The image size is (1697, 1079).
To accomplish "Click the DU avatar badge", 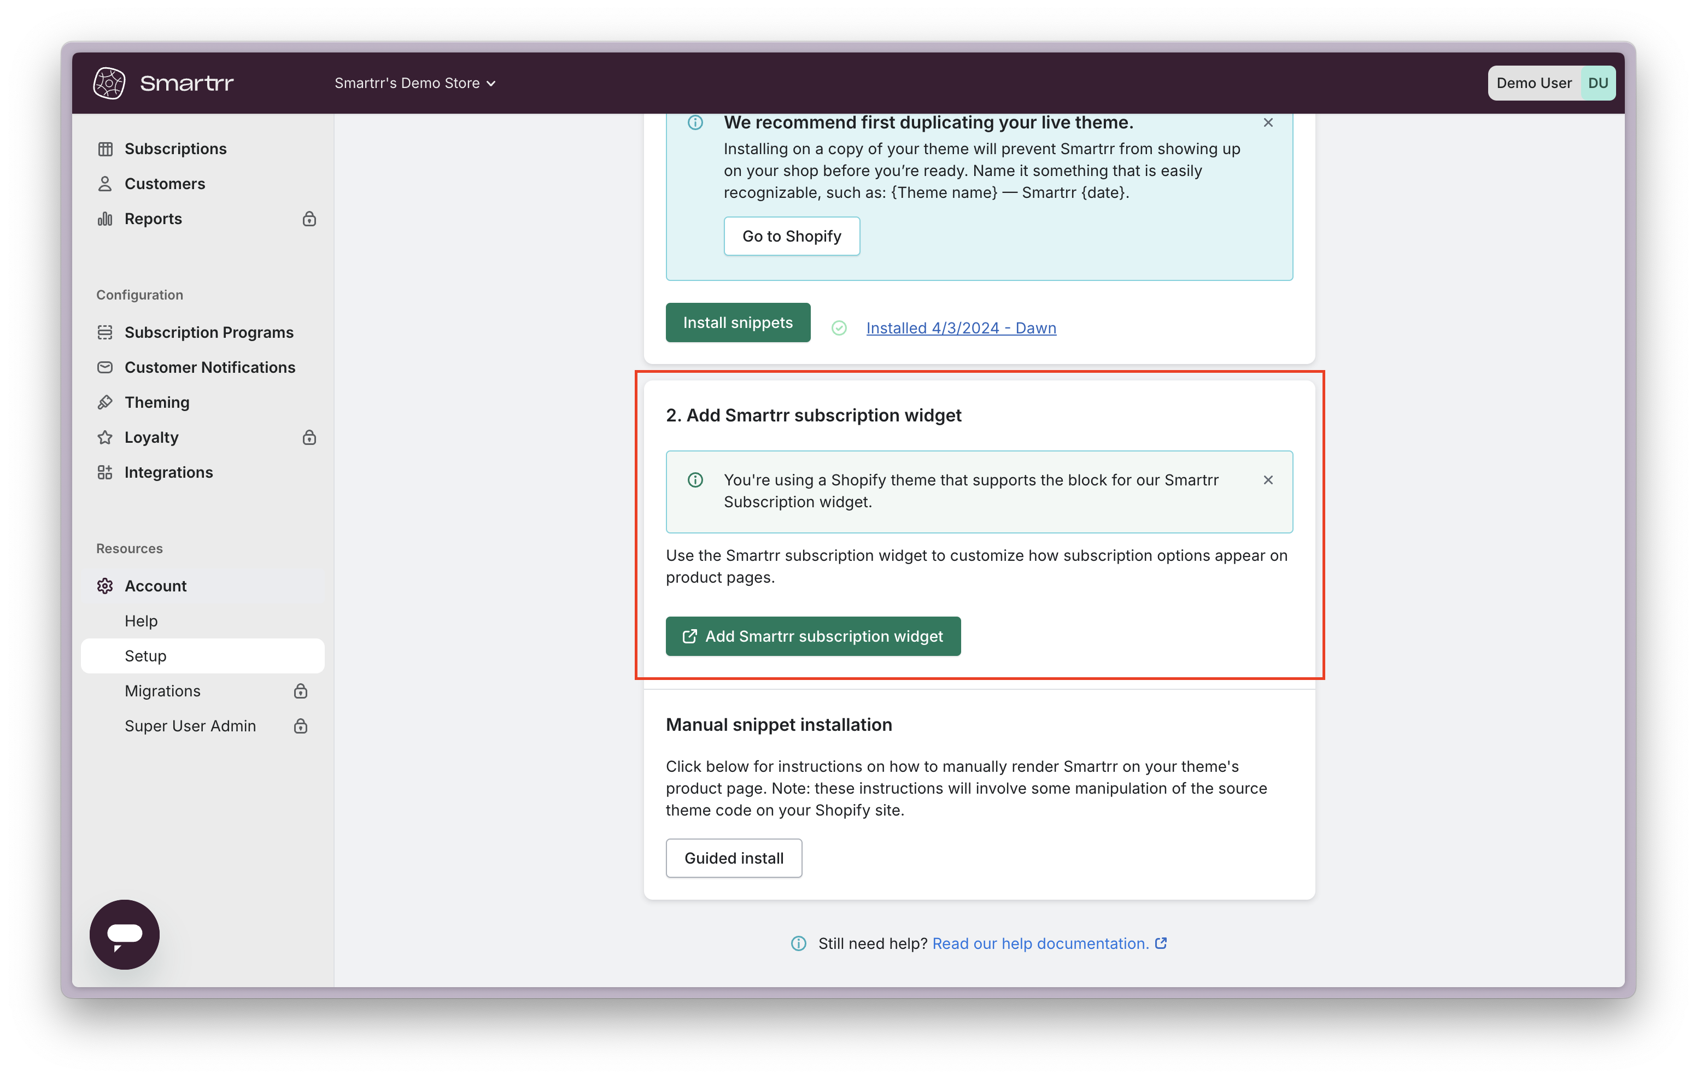I will 1597,83.
